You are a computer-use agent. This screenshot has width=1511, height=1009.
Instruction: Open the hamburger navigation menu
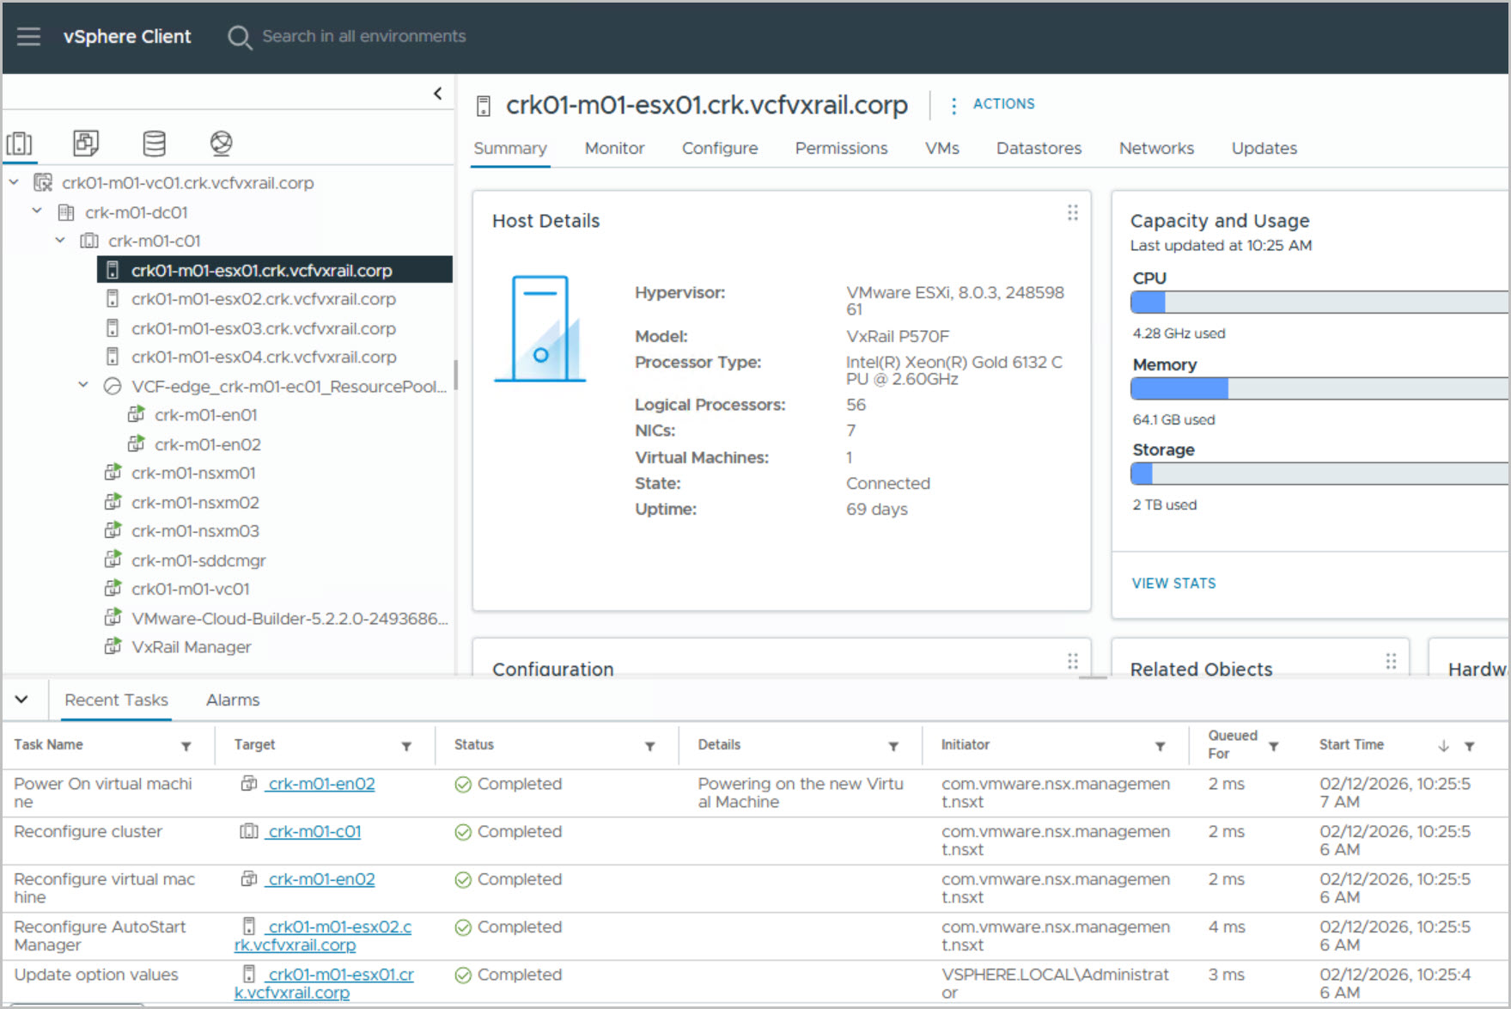tap(28, 36)
